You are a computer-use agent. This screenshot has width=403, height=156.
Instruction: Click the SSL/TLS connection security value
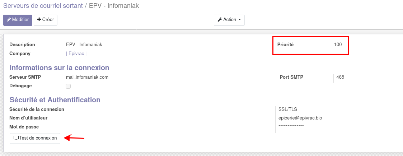coord(287,109)
